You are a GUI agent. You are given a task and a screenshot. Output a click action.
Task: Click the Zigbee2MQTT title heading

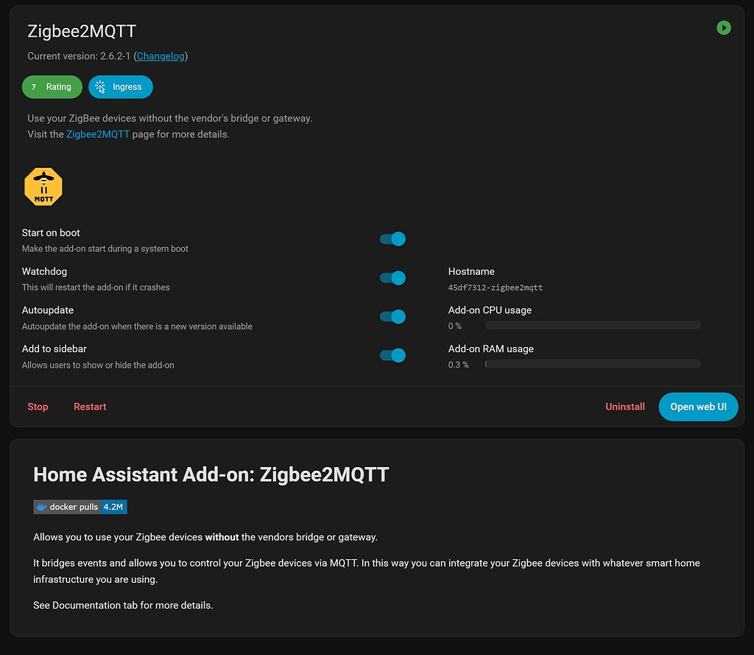pos(82,31)
